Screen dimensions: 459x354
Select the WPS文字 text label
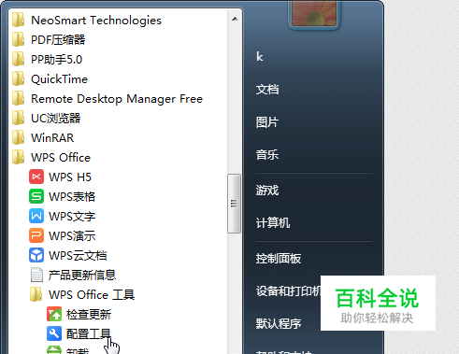coord(72,217)
